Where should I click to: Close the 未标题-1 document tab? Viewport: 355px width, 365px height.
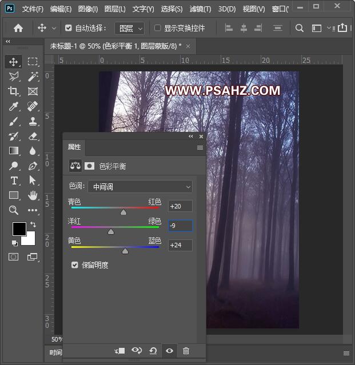(188, 47)
